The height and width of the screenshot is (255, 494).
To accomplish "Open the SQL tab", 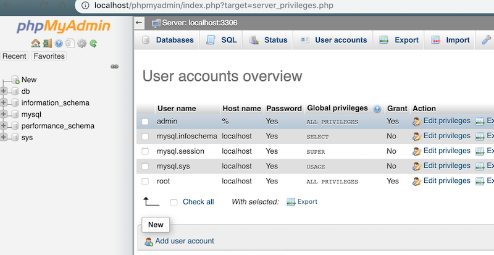I will [x=221, y=40].
